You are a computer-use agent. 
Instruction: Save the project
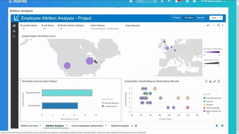[214, 18]
